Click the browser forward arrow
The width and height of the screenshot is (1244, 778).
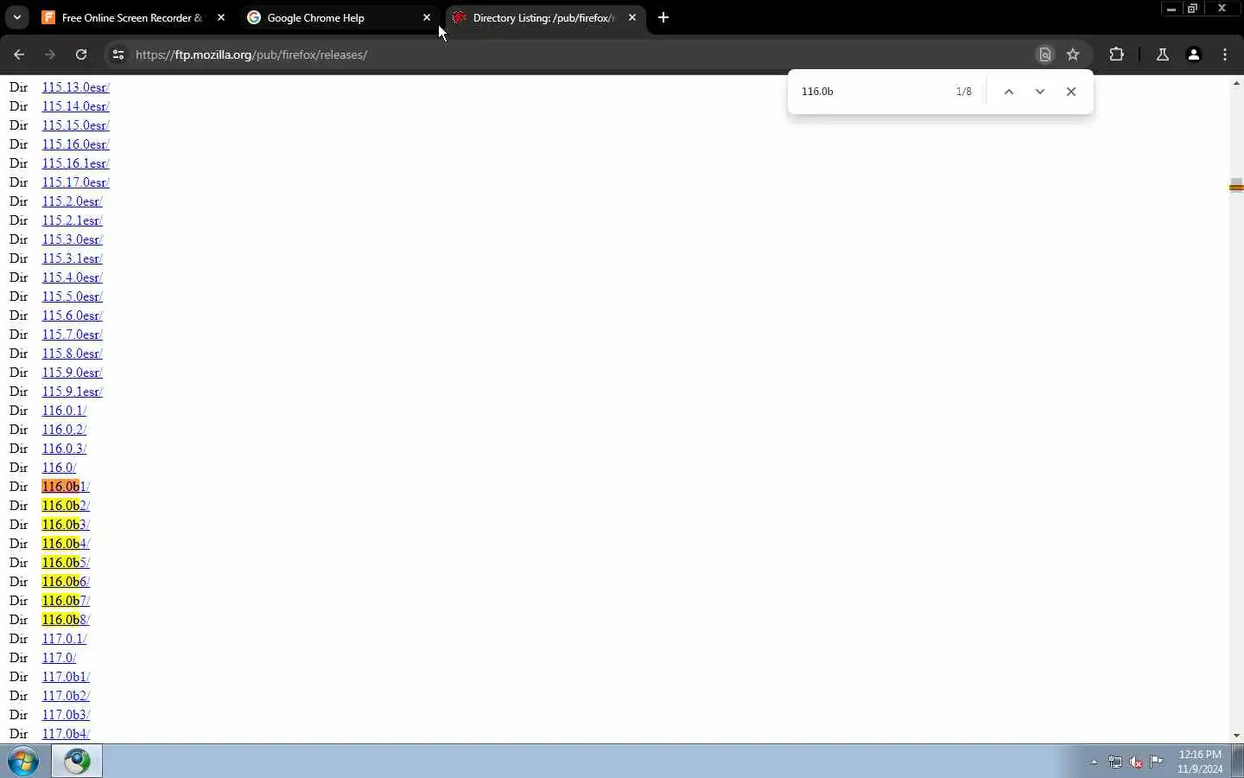(x=50, y=54)
